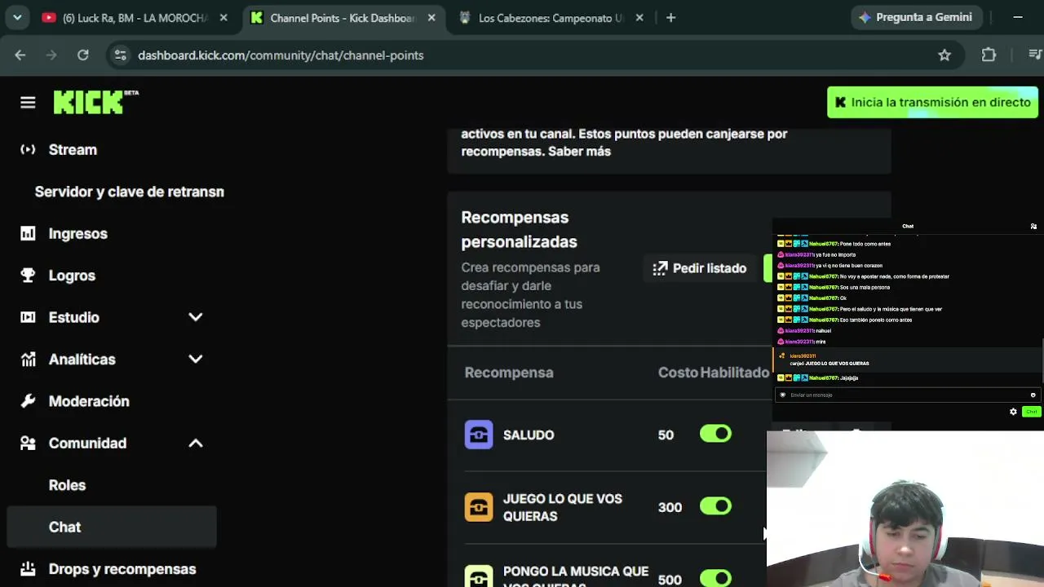Click the purple SALUDO reward icon
Viewport: 1044px width, 587px height.
pyautogui.click(x=479, y=435)
